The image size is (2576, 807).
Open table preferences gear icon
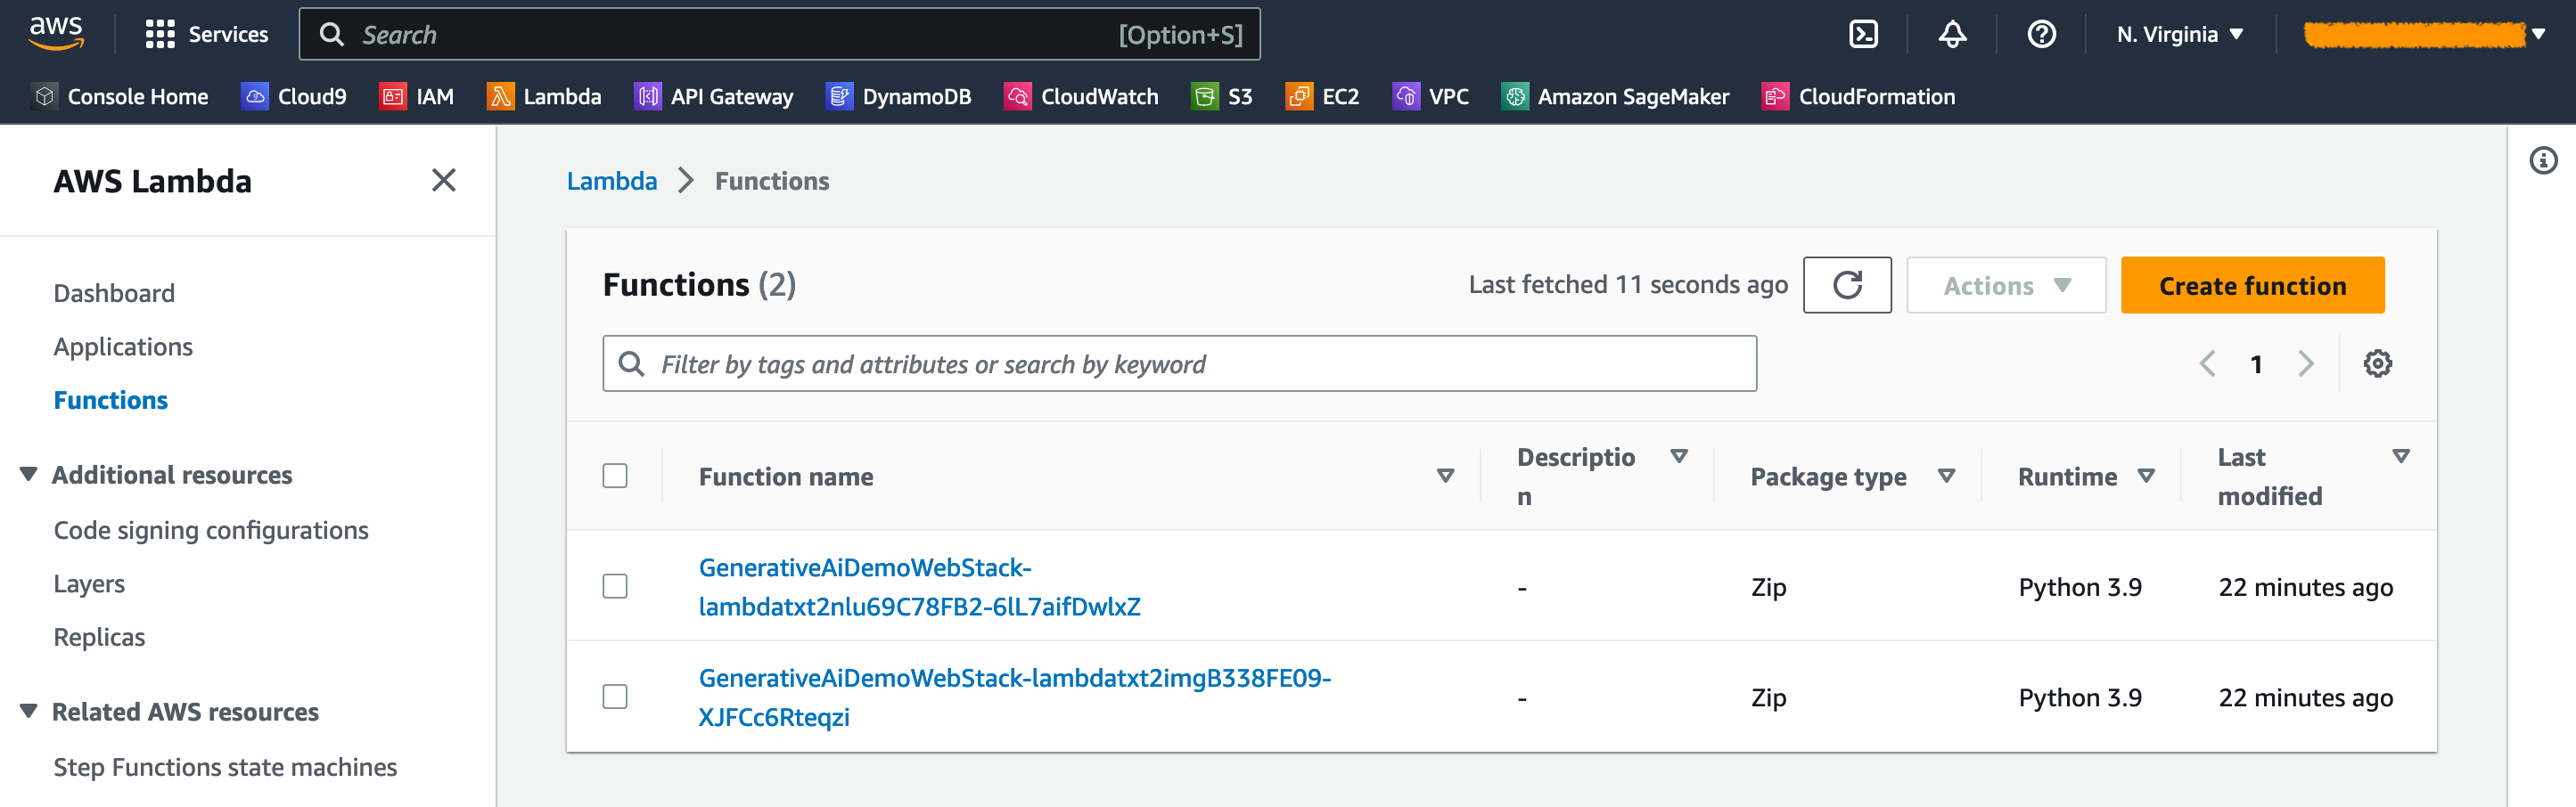[2377, 363]
